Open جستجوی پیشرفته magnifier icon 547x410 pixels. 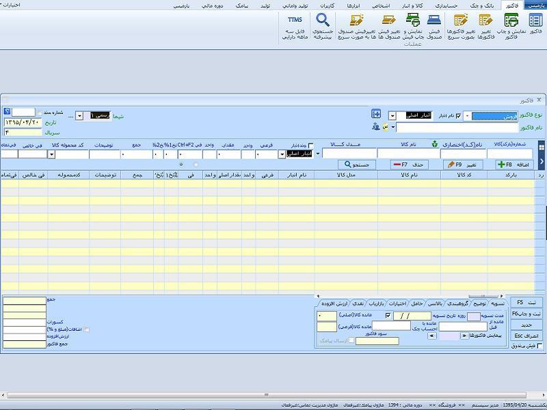323,26
